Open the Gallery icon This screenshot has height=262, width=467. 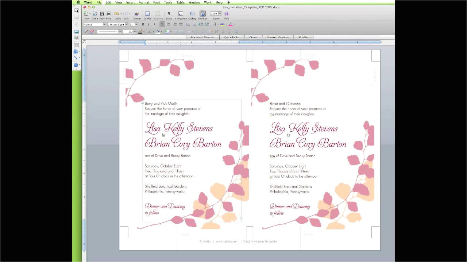tap(192, 13)
